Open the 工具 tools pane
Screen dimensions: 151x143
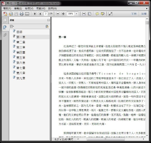(134, 14)
